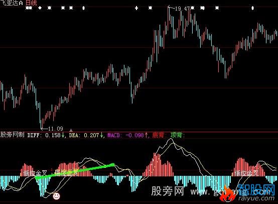The image size is (278, 204).
Task: Click the plus-shaped info marker above the chart
Action: point(136,8)
